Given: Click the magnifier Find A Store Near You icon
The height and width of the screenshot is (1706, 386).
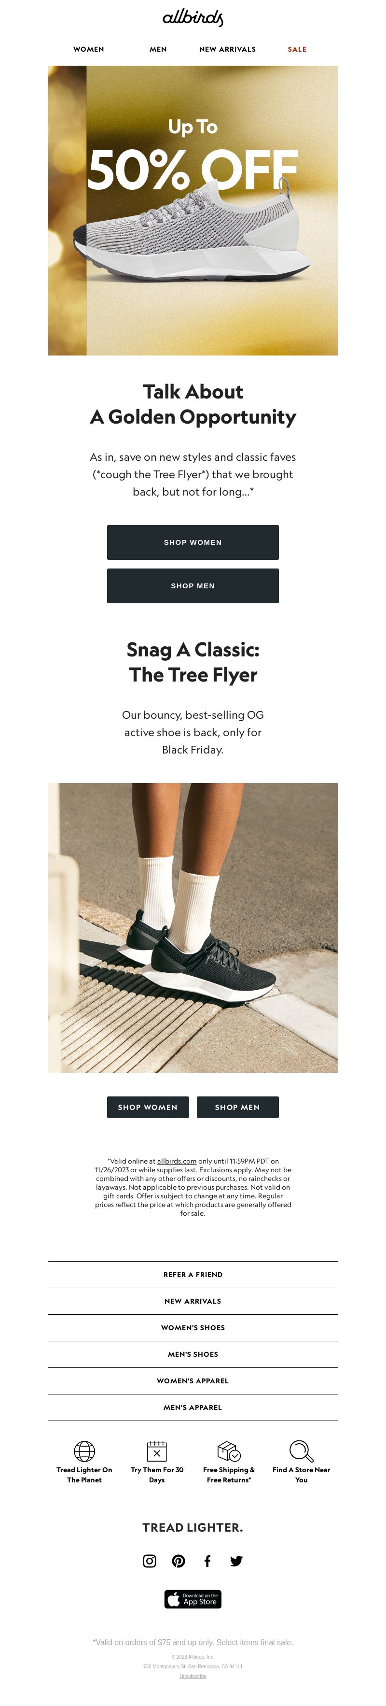Looking at the screenshot, I should tap(301, 1451).
